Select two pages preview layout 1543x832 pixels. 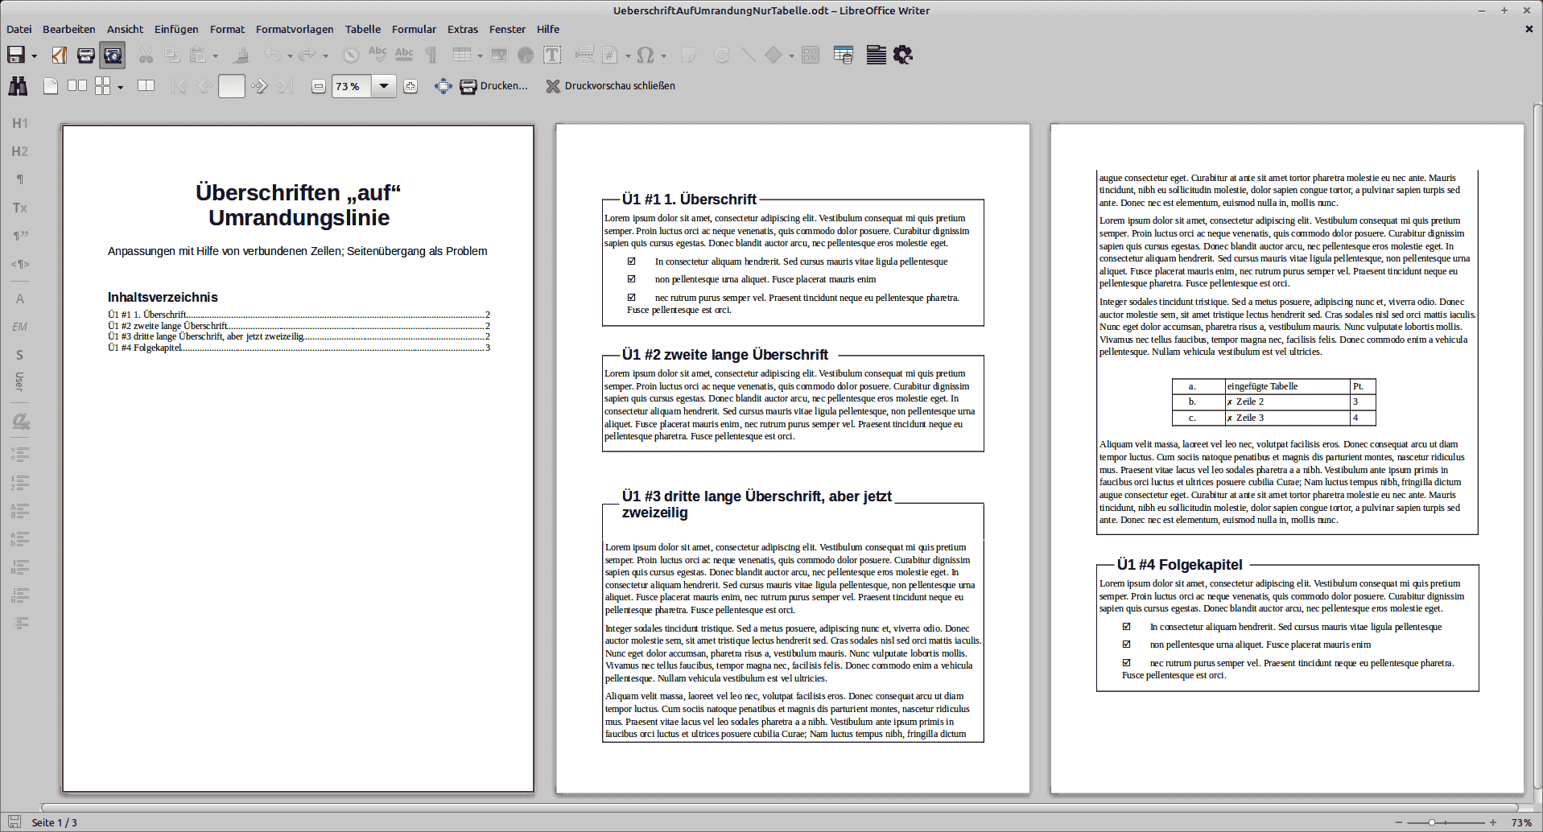(77, 85)
